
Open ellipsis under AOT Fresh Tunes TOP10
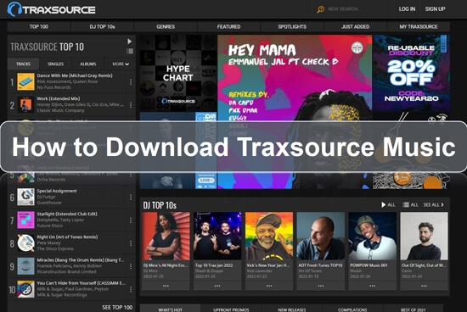[x=321, y=286]
